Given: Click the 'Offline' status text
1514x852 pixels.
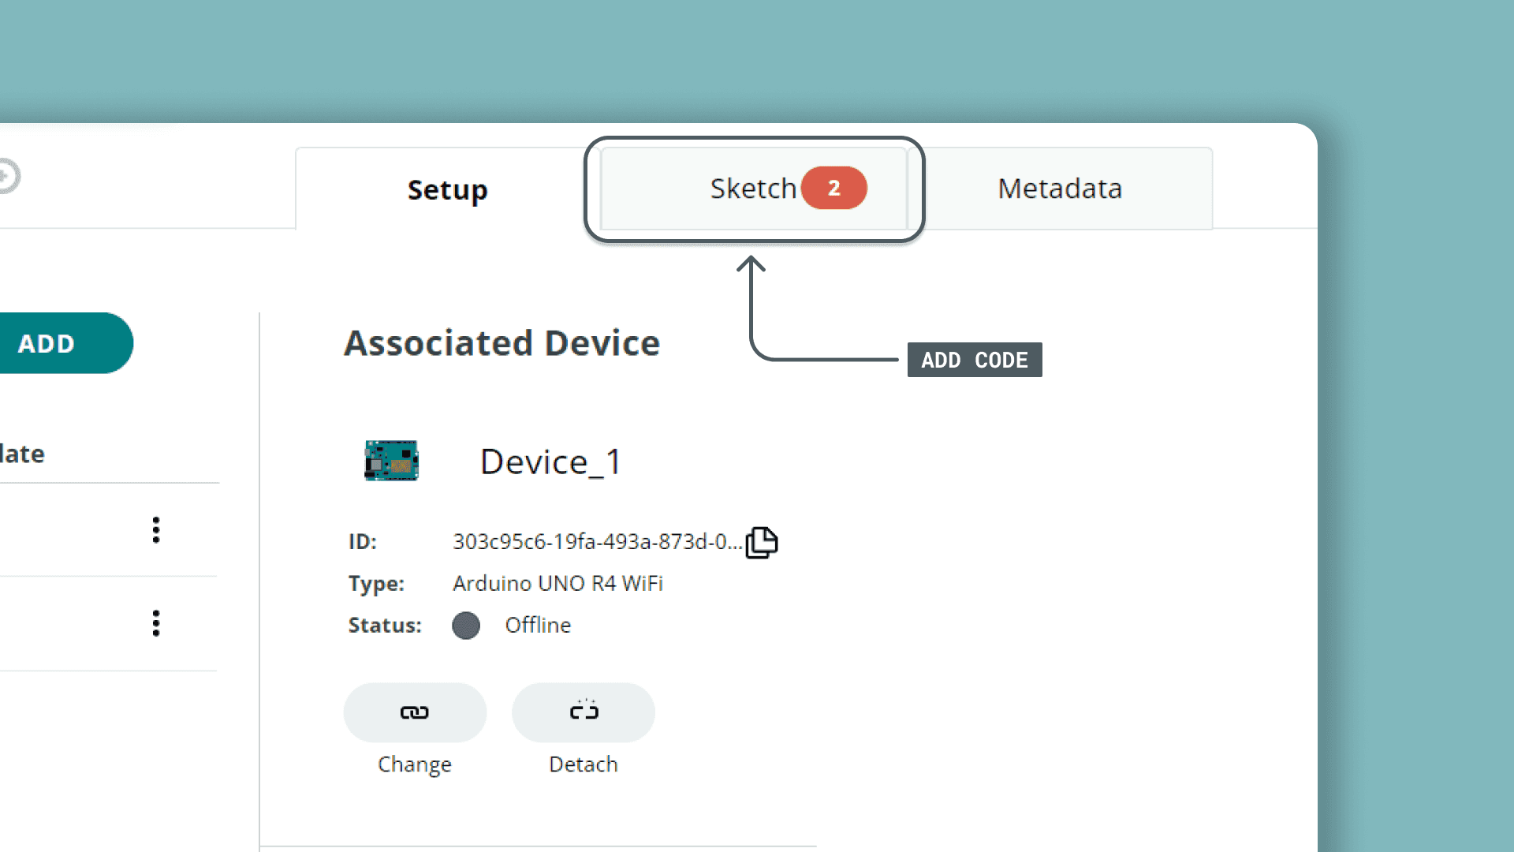Looking at the screenshot, I should click(538, 626).
